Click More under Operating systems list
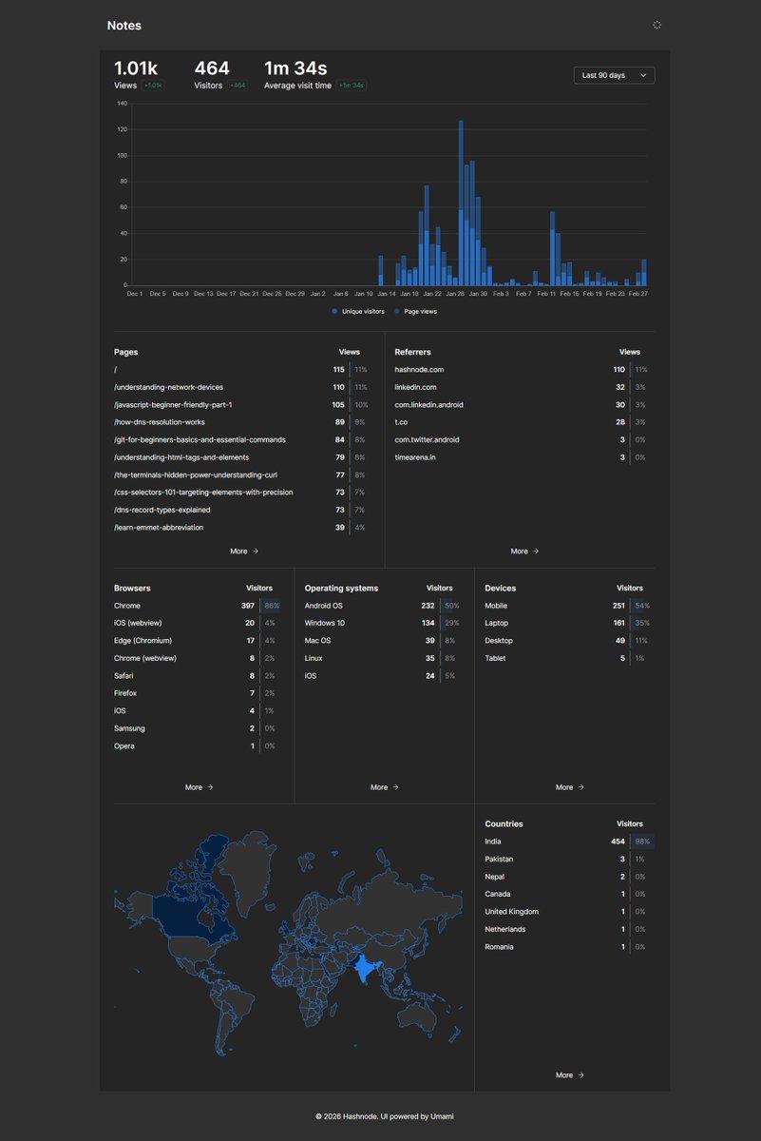Image resolution: width=761 pixels, height=1141 pixels. 385,787
